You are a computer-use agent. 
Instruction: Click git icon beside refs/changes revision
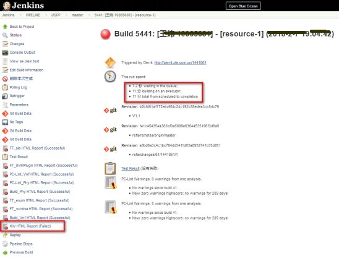tap(110, 149)
